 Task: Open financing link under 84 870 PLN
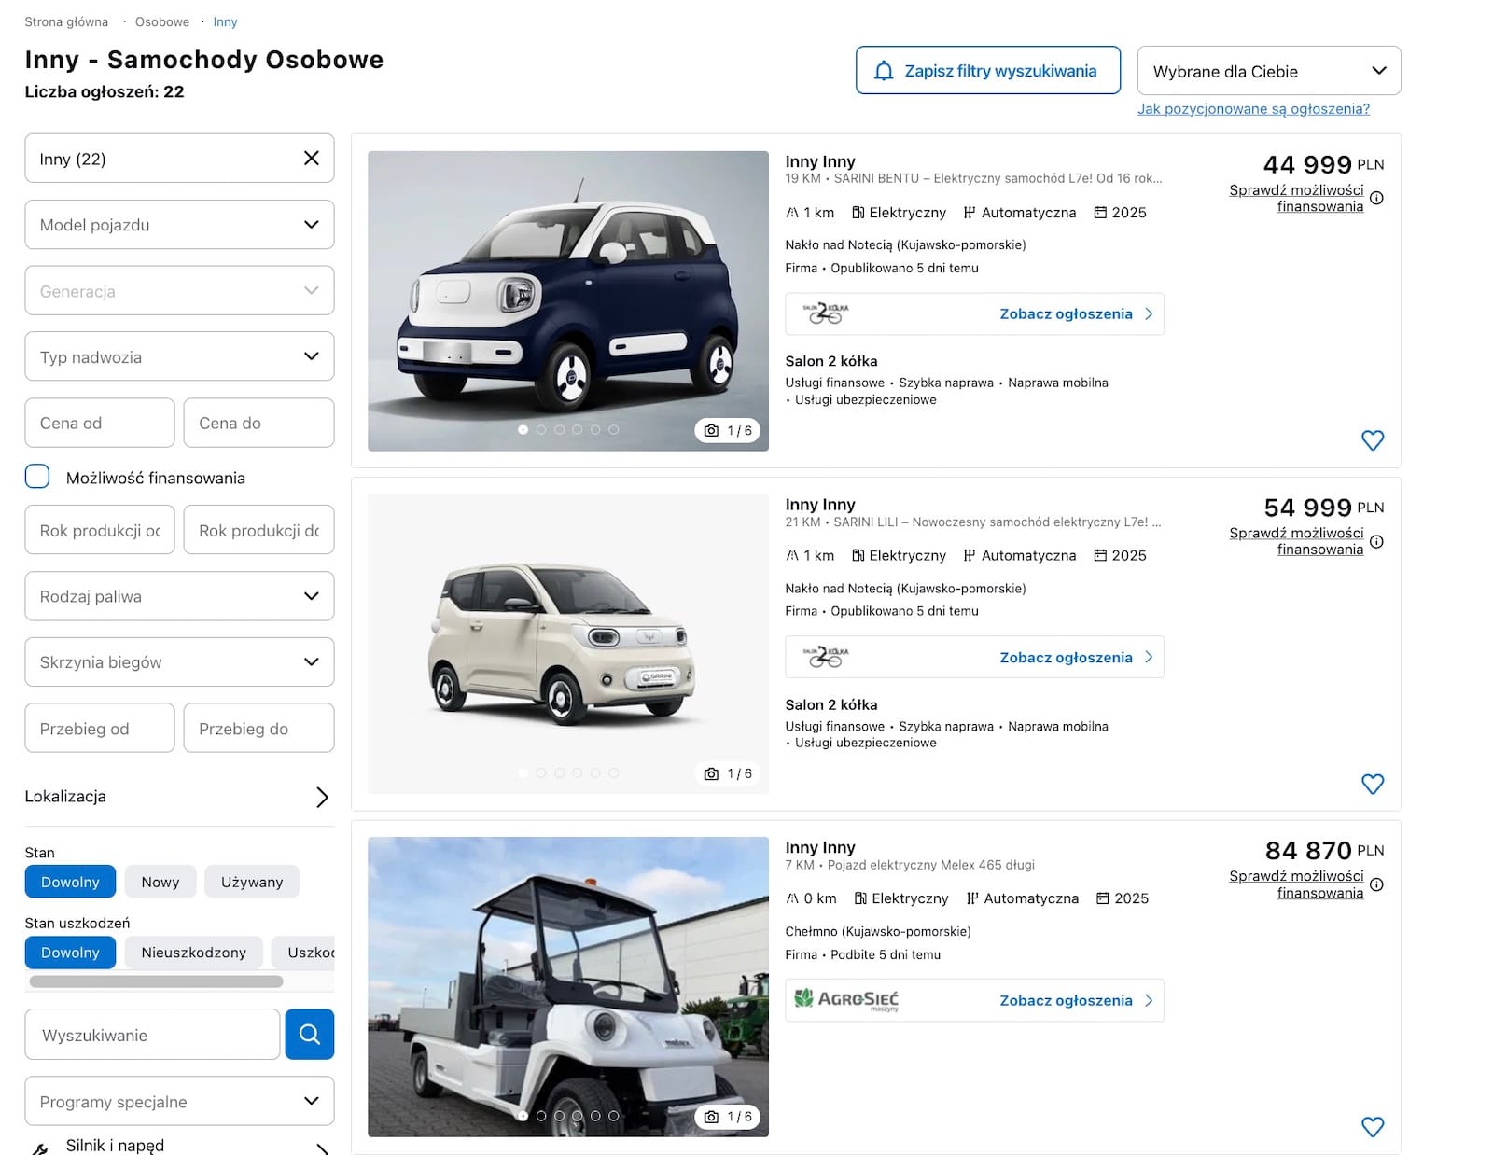tap(1296, 884)
